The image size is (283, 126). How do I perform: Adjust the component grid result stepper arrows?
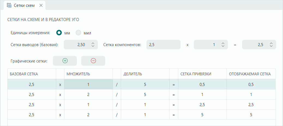coord(271,45)
